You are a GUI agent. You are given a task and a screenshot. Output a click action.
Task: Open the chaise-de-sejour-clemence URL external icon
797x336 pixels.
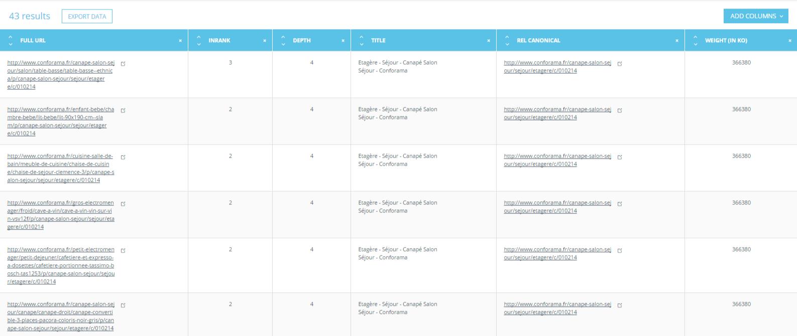pos(123,157)
